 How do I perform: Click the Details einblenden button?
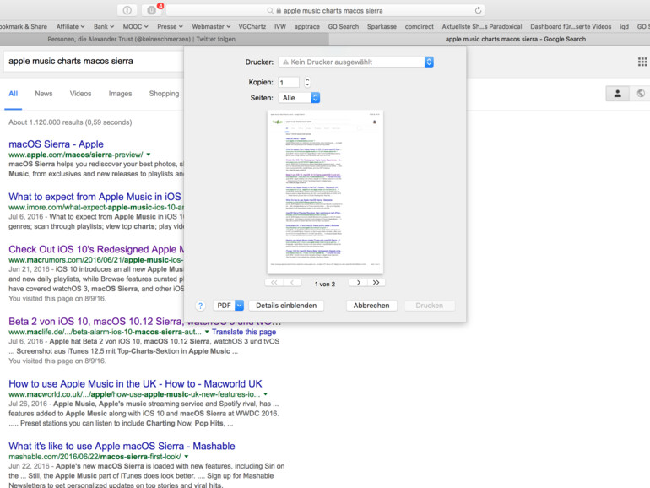coord(286,306)
